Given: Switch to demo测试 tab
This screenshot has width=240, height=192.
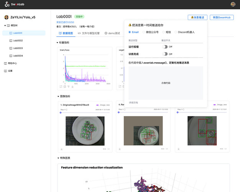Looking at the screenshot, I should pyautogui.click(x=112, y=33).
